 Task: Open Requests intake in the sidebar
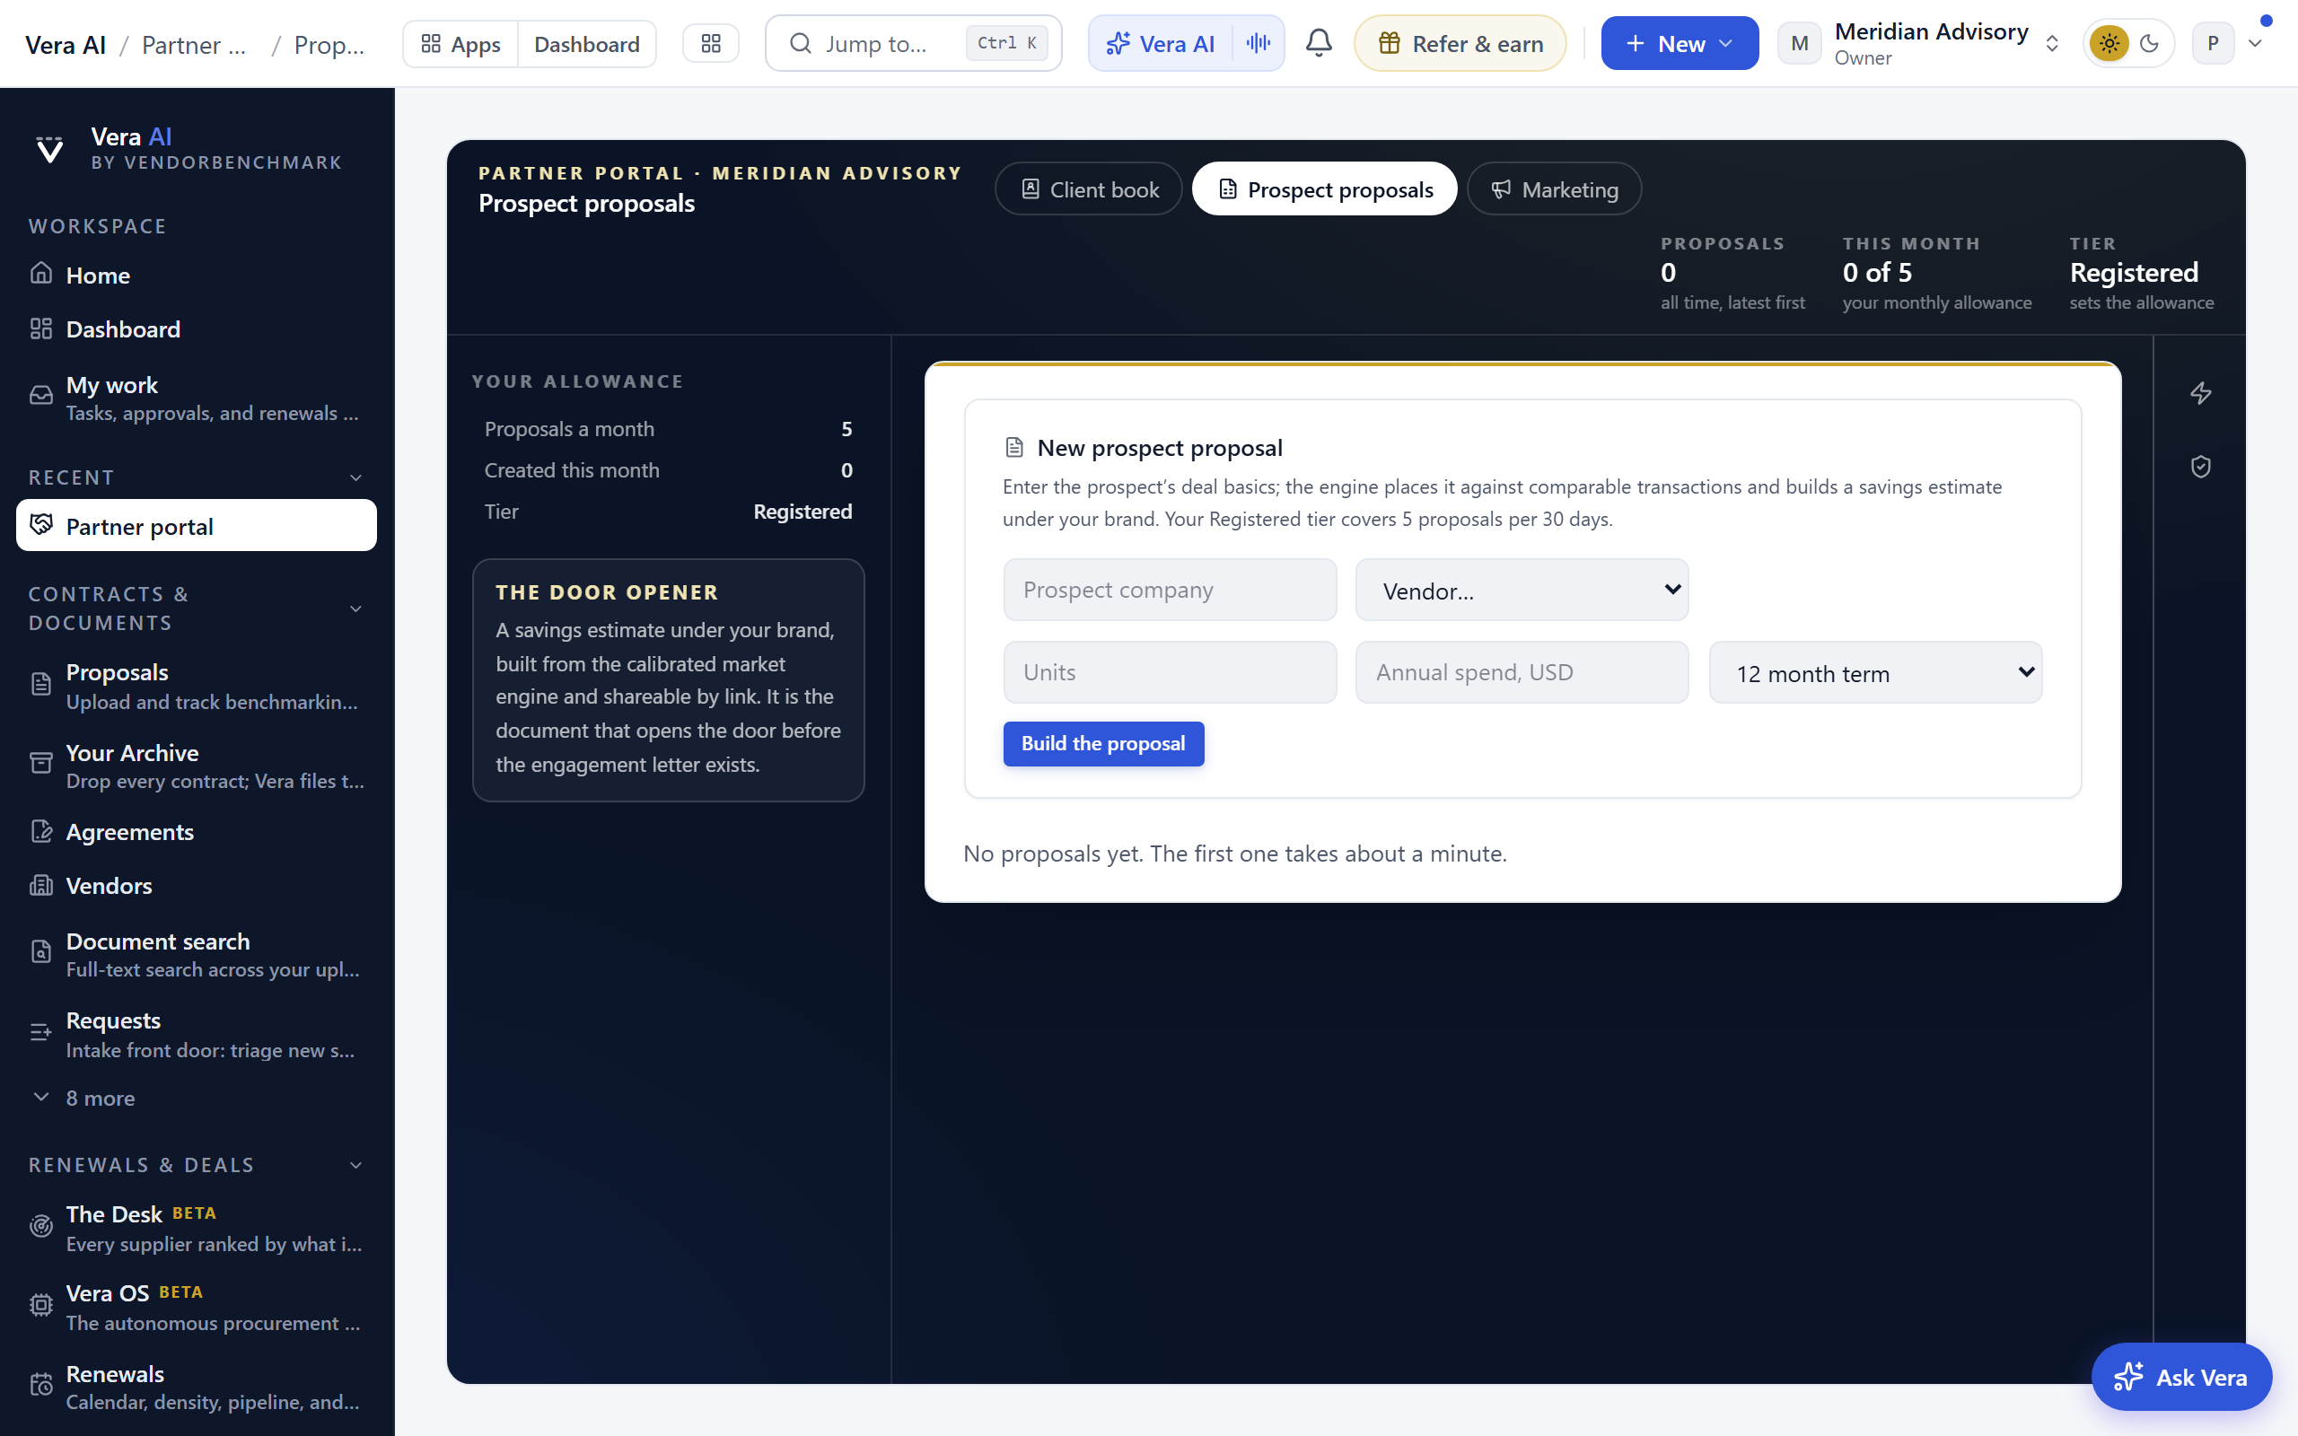197,1034
